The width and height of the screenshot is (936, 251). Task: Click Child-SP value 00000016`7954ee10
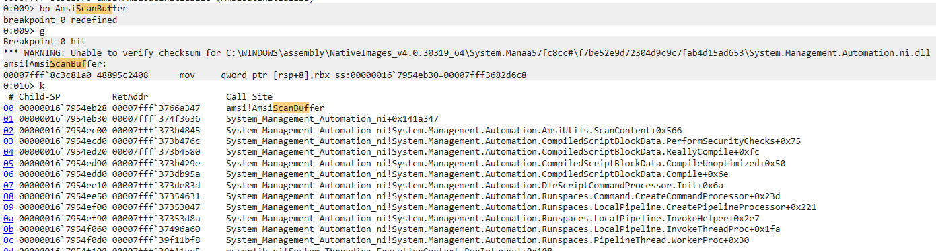(x=63, y=185)
